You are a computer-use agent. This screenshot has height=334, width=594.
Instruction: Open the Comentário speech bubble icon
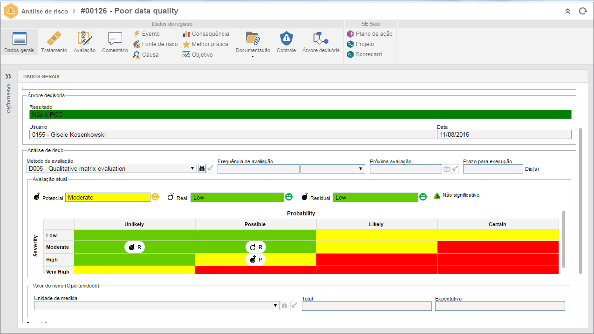[115, 38]
